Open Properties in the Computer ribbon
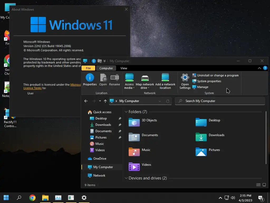This screenshot has width=270, height=203. pyautogui.click(x=90, y=79)
